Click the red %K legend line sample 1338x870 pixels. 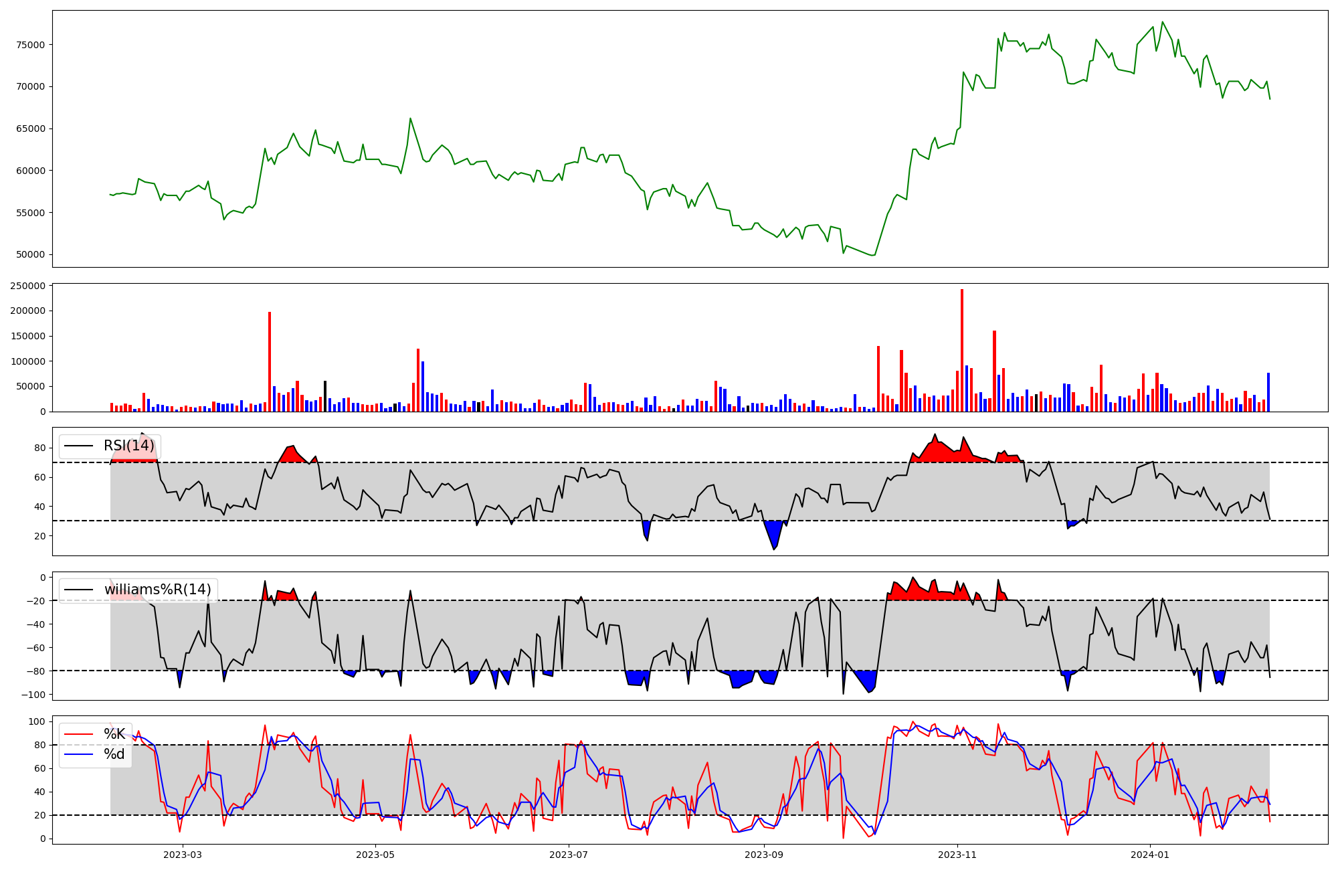(x=78, y=734)
